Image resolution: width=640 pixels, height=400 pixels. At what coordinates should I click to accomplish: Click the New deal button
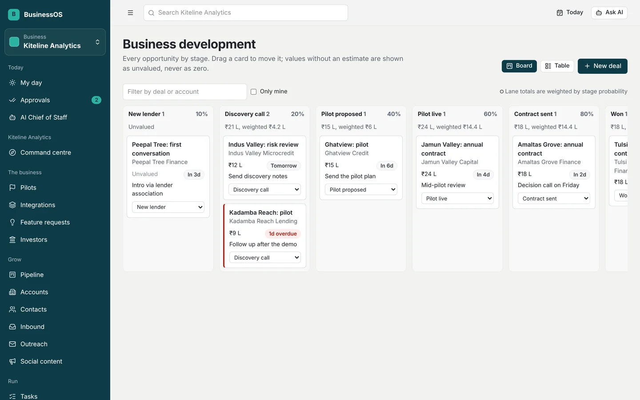(603, 66)
